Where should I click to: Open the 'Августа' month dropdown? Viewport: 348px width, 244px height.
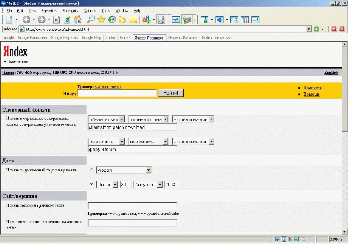(x=148, y=185)
